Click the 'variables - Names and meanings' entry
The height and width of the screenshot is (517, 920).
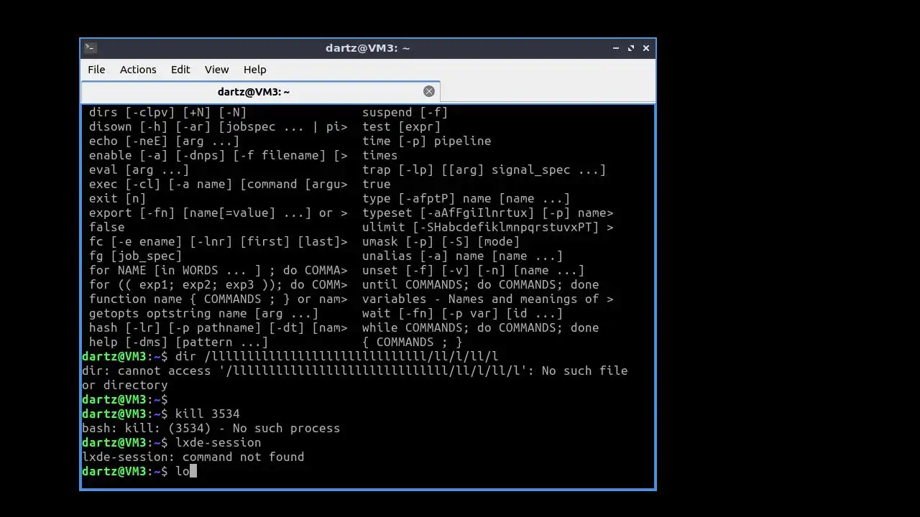tap(488, 299)
